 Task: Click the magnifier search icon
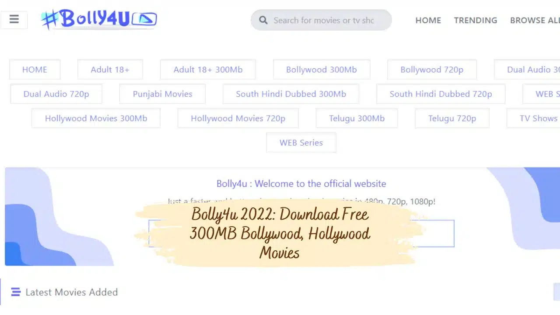pos(263,20)
